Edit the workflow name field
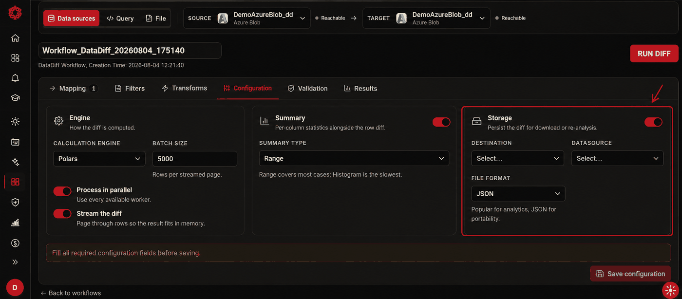 pos(130,51)
